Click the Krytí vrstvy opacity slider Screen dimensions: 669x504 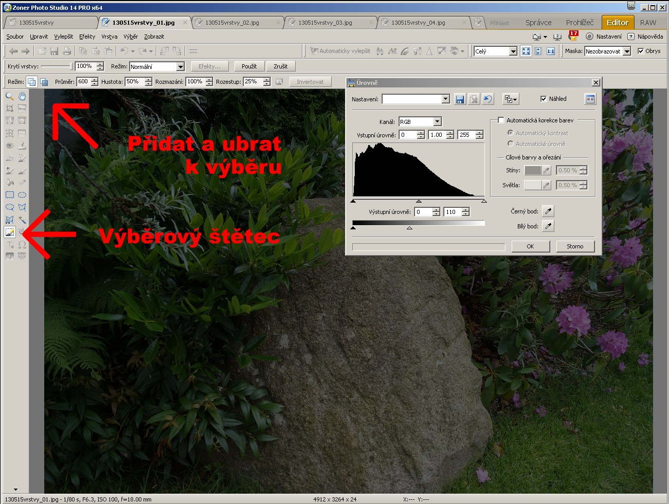57,66
